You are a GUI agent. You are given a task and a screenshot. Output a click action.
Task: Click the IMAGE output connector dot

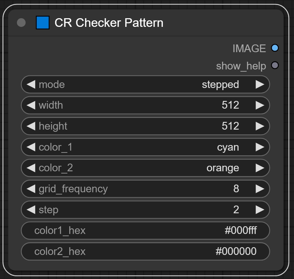[275, 48]
